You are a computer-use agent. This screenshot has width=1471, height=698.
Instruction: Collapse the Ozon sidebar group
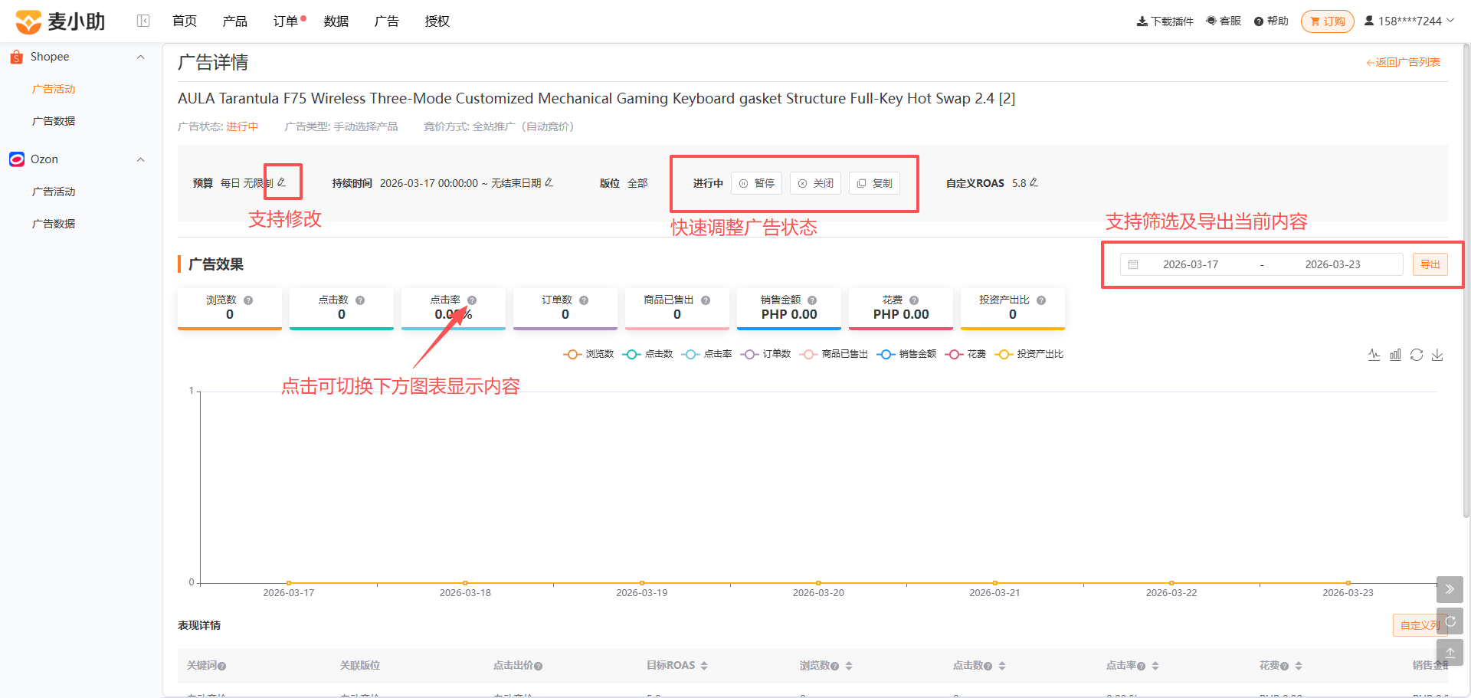pyautogui.click(x=140, y=159)
